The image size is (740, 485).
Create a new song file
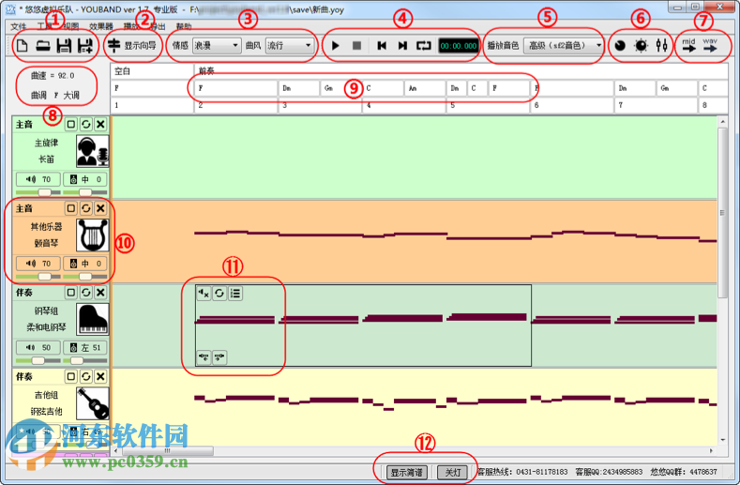23,45
